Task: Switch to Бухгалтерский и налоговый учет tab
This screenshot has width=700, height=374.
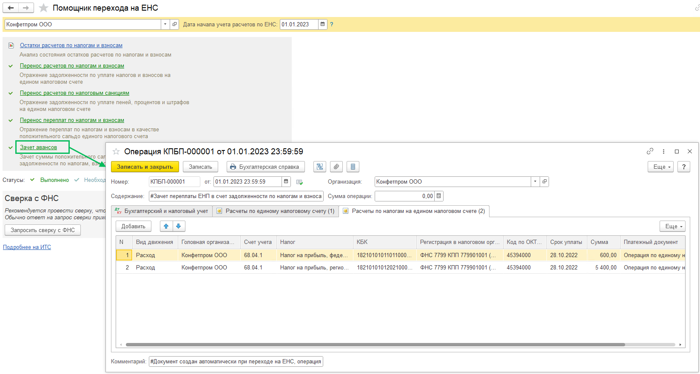Action: tap(162, 211)
